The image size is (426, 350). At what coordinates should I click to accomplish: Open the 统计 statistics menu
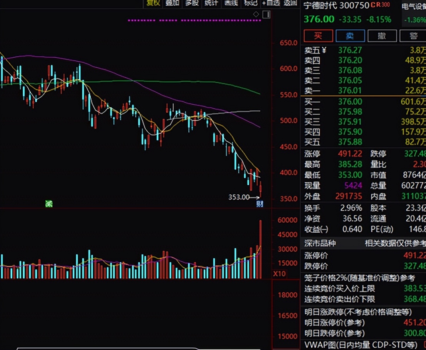click(x=211, y=3)
